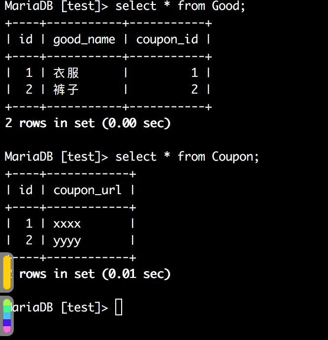Click the 'select * from Coupon;' command text
The image size is (328, 340).
[187, 157]
